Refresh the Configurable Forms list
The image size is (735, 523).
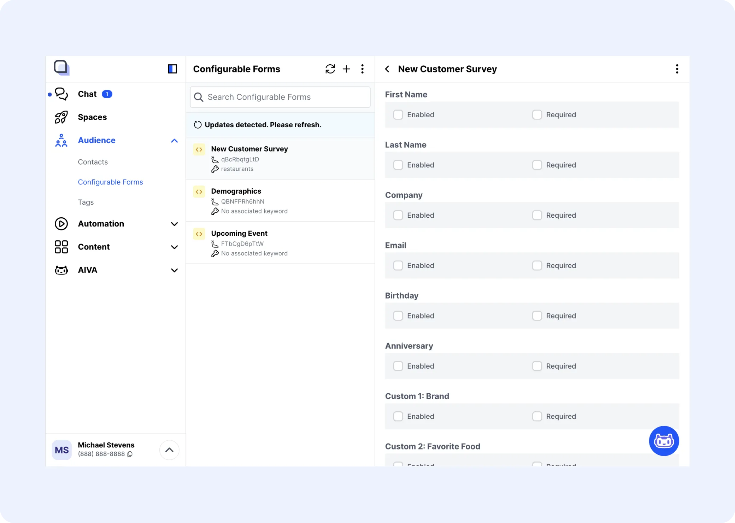point(330,69)
